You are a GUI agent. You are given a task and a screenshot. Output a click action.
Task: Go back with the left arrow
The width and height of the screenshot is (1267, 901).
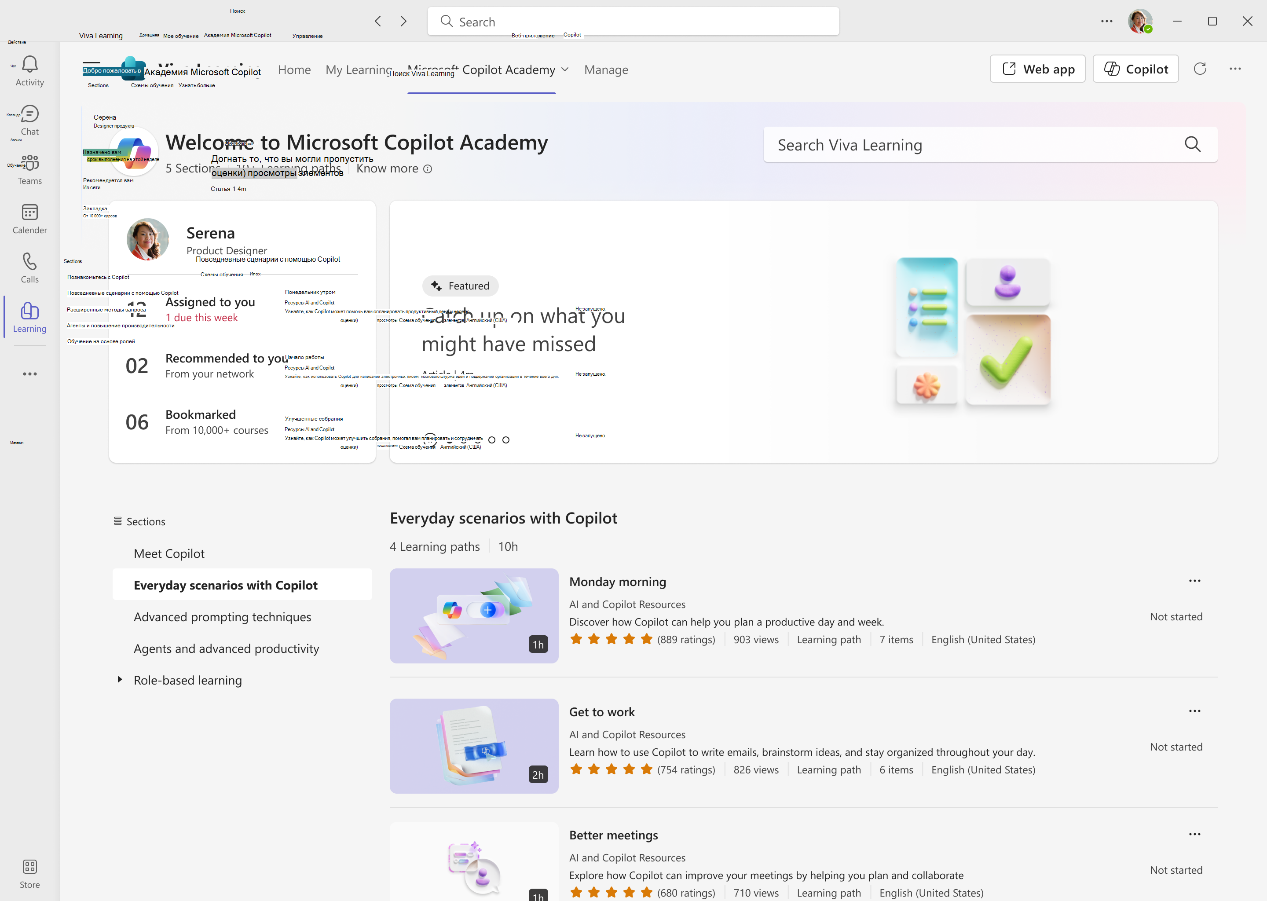pyautogui.click(x=378, y=21)
